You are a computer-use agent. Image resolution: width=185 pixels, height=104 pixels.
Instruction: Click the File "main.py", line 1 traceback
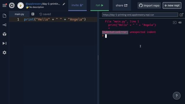[122, 21]
